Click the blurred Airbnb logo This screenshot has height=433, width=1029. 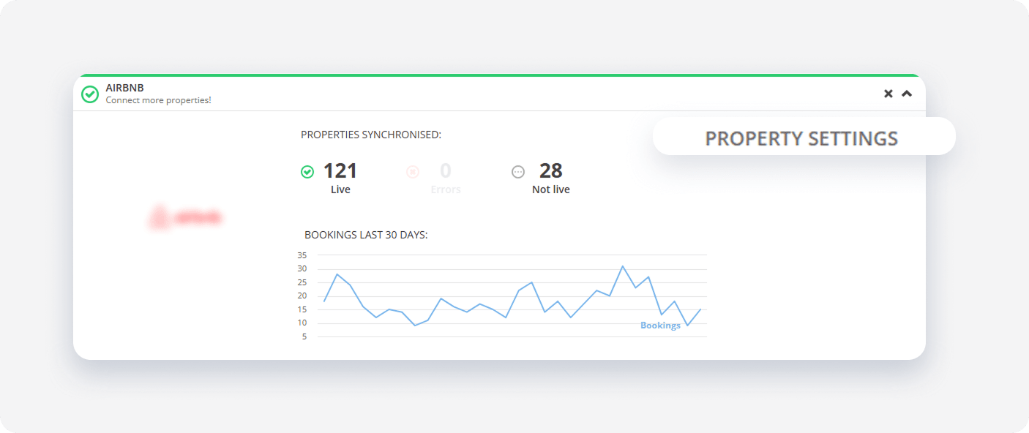click(185, 217)
